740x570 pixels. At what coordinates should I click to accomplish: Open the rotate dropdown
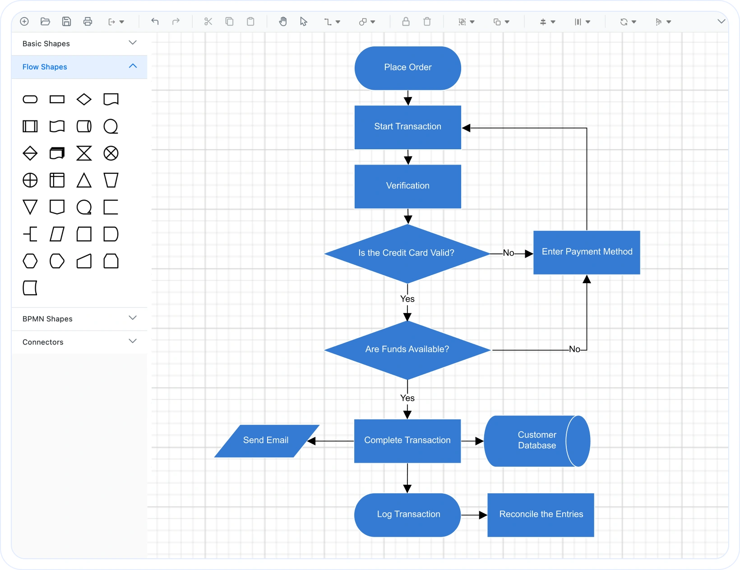point(628,22)
